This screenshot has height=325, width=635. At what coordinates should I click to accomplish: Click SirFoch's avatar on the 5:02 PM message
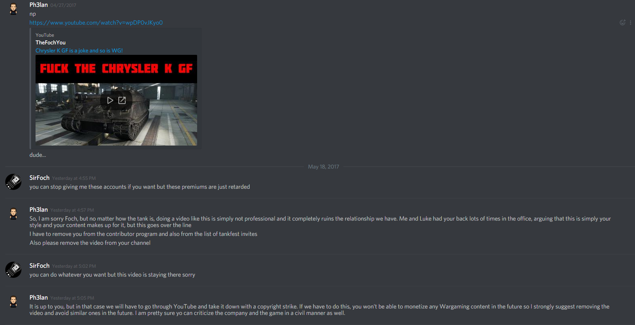(13, 270)
